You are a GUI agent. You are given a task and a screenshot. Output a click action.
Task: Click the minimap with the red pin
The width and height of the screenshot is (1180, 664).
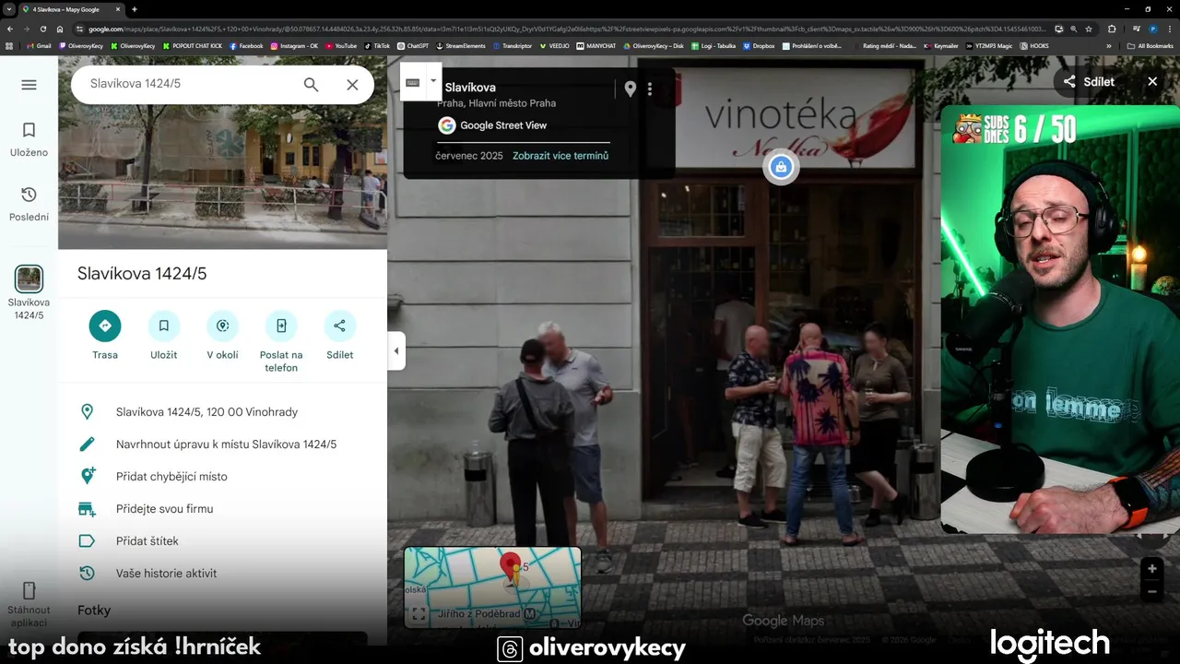click(x=492, y=587)
